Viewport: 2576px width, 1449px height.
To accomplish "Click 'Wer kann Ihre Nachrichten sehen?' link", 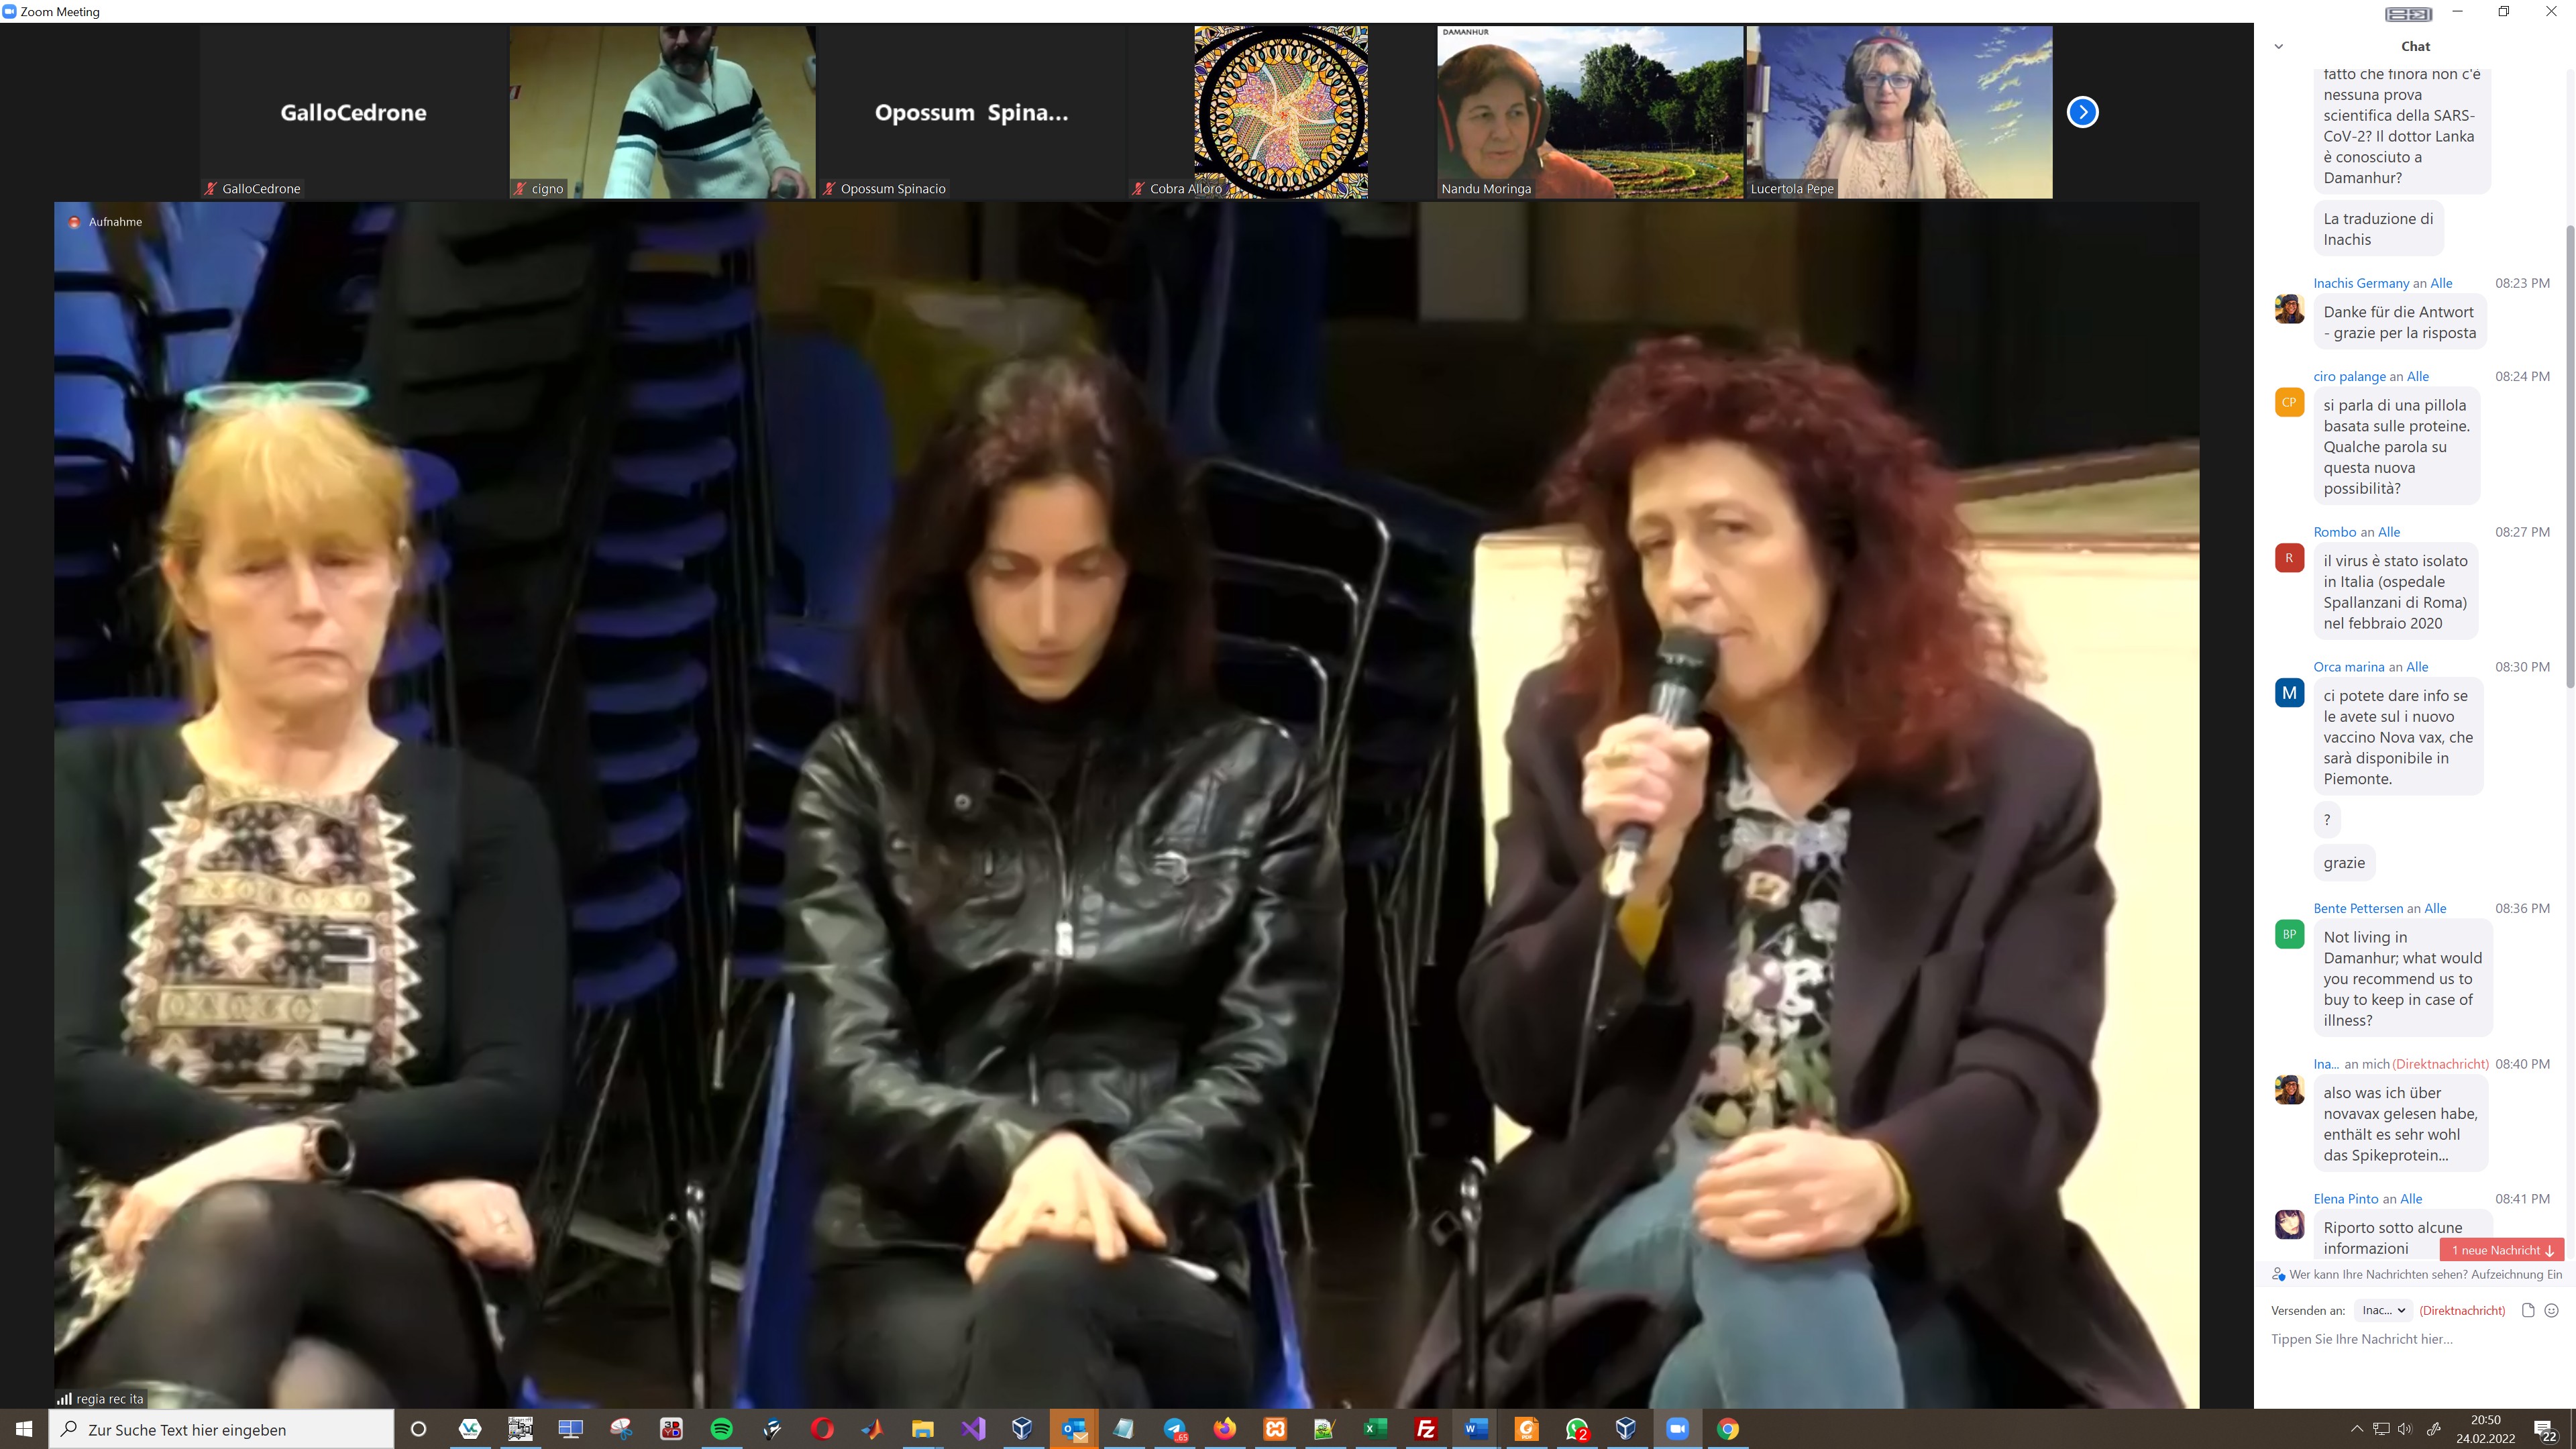I will click(2378, 1274).
